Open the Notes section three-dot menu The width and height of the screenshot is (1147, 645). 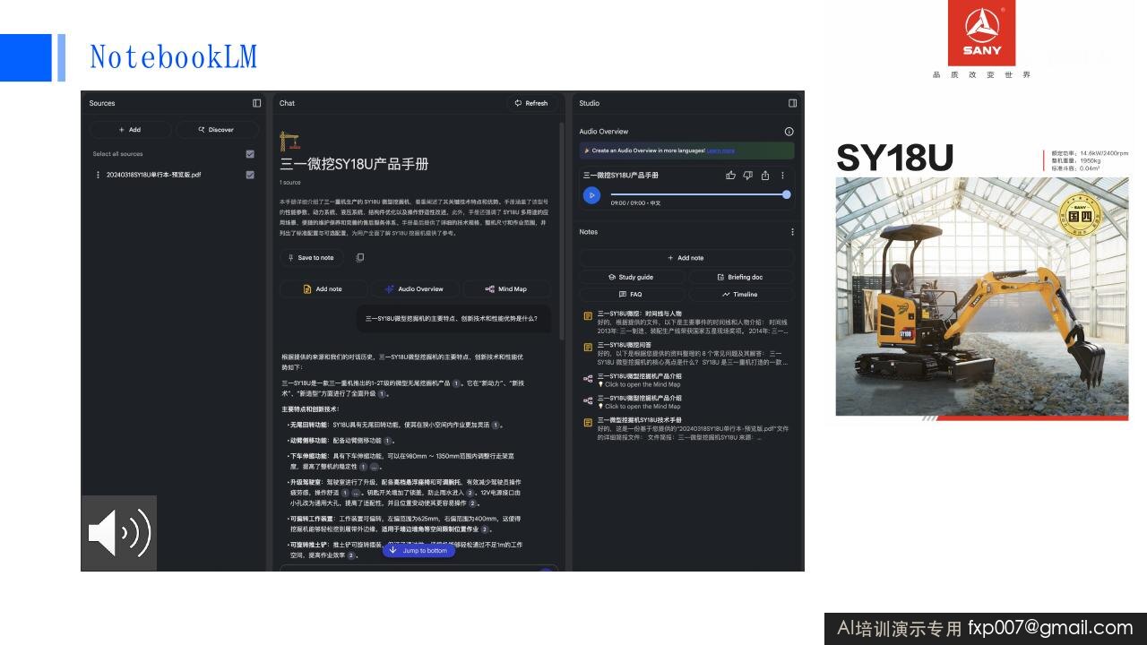(792, 232)
